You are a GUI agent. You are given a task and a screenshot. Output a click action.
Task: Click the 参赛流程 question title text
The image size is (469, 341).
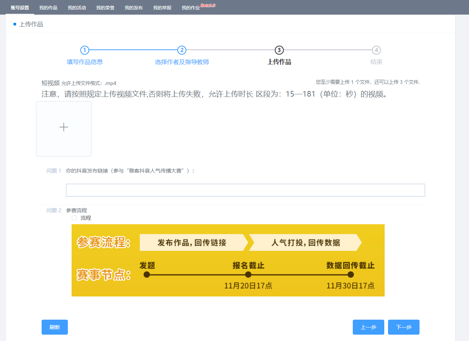76,210
